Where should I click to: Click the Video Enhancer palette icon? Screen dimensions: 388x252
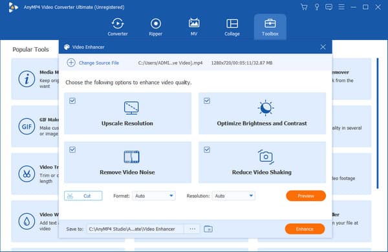67,47
